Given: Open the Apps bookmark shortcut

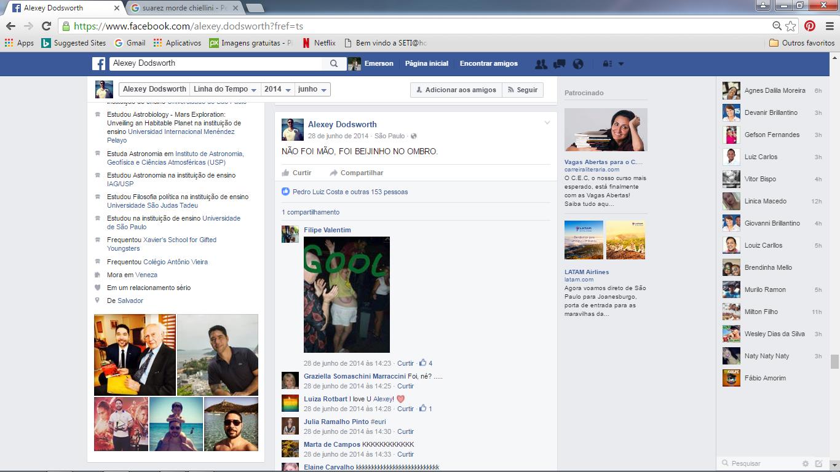Looking at the screenshot, I should [19, 43].
